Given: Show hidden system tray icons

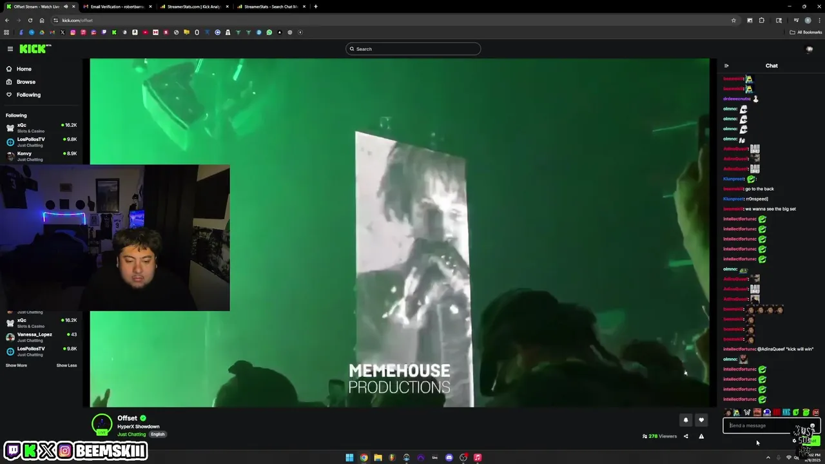Looking at the screenshot, I should [x=768, y=458].
